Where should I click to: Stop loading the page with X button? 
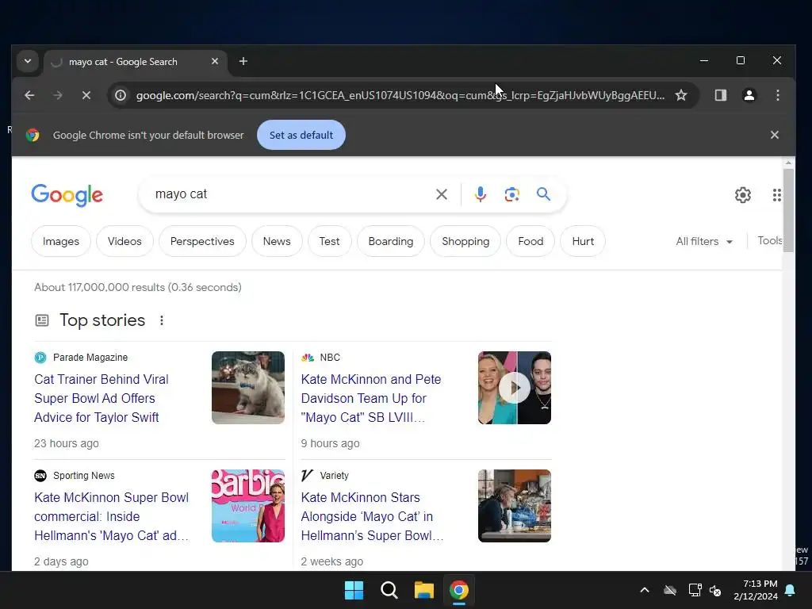[x=86, y=95]
